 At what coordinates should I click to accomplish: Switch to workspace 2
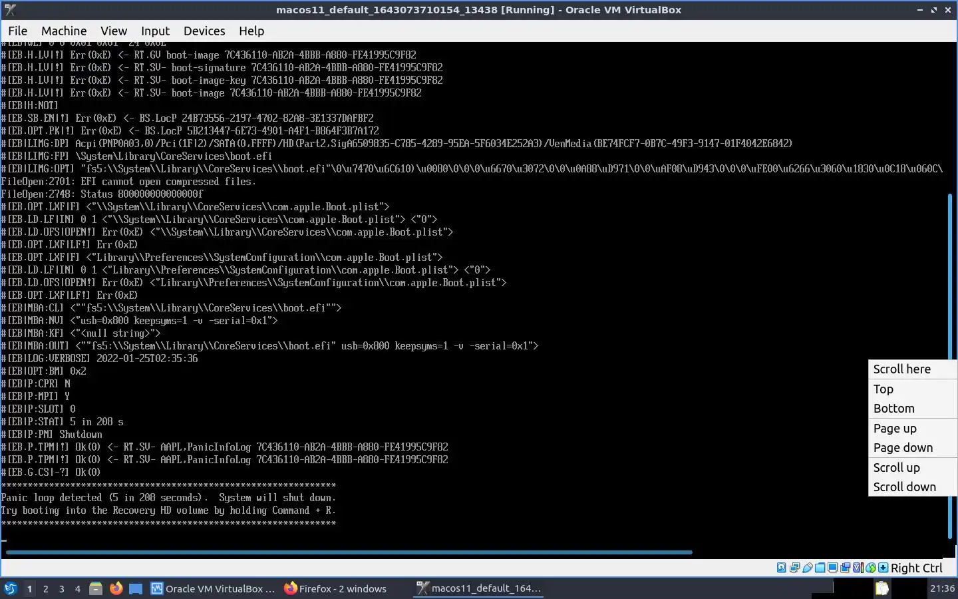tap(45, 588)
